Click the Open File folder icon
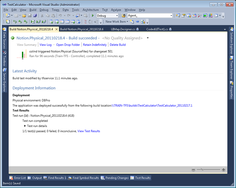The width and height of the screenshot is (236, 188). [24, 16]
